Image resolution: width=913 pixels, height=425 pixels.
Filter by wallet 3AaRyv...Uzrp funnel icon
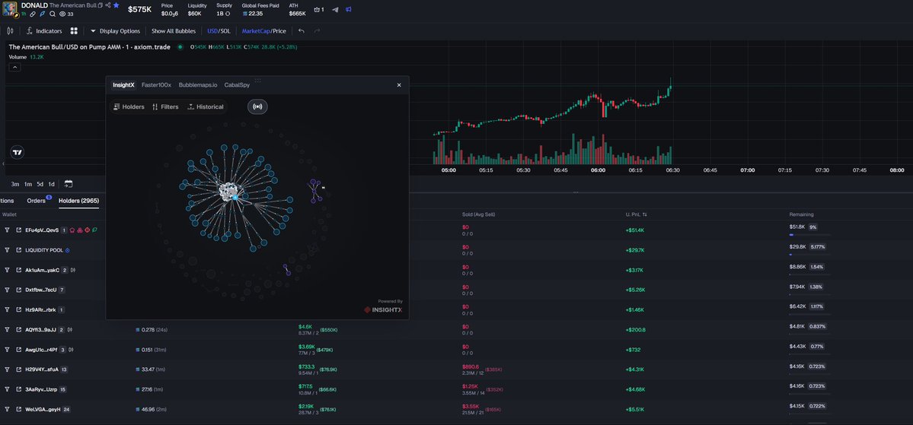[8, 389]
